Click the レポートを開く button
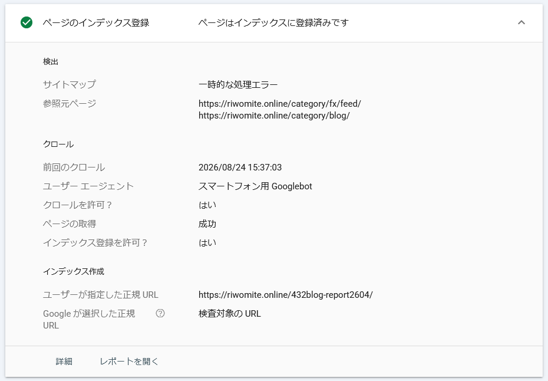The image size is (548, 381). [129, 362]
